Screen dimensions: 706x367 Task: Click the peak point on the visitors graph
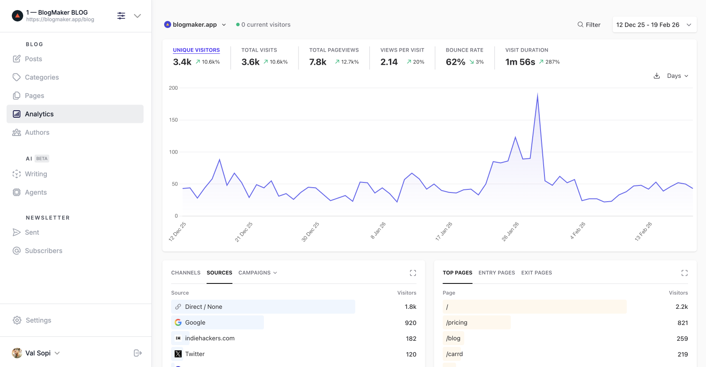pos(537,94)
